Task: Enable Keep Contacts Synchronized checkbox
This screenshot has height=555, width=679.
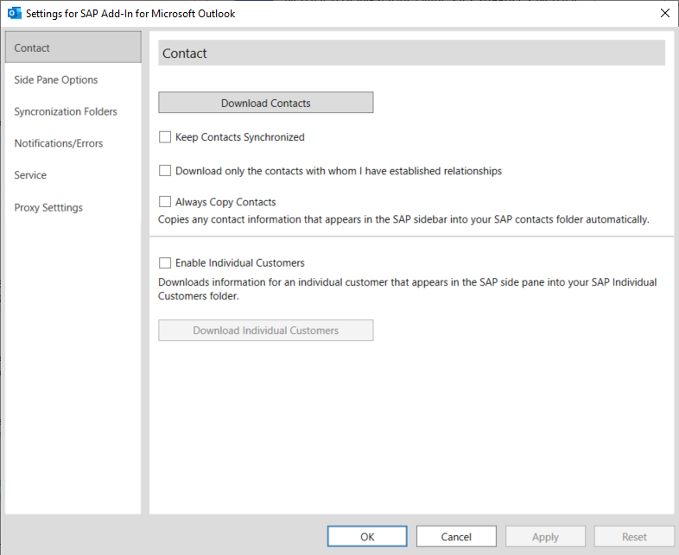Action: point(165,137)
